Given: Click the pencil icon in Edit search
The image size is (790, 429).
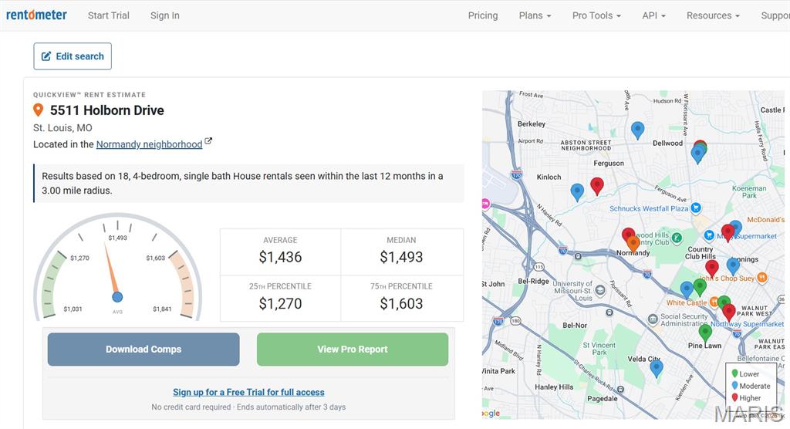Looking at the screenshot, I should pyautogui.click(x=46, y=56).
